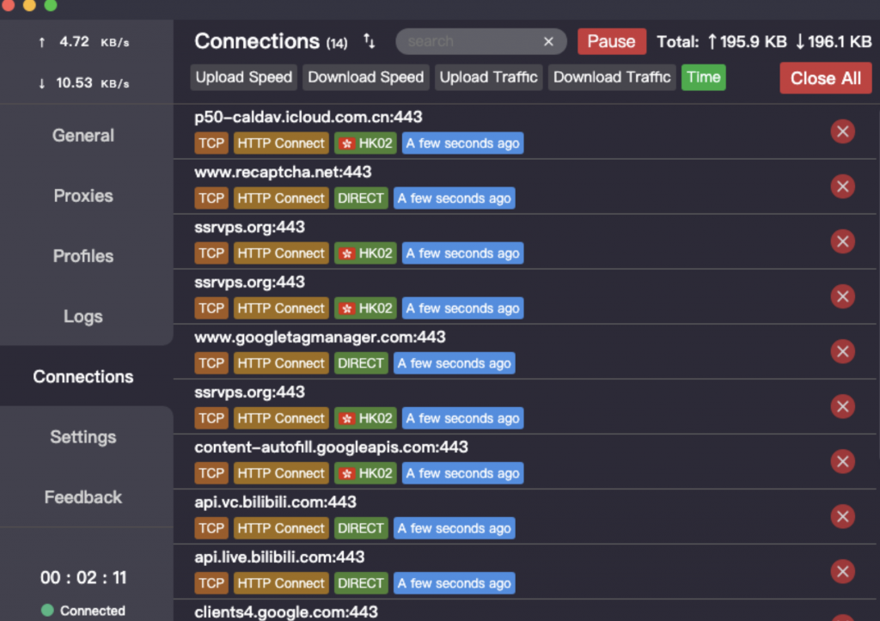Click the 4.72 KB/s upload rate

[94, 42]
